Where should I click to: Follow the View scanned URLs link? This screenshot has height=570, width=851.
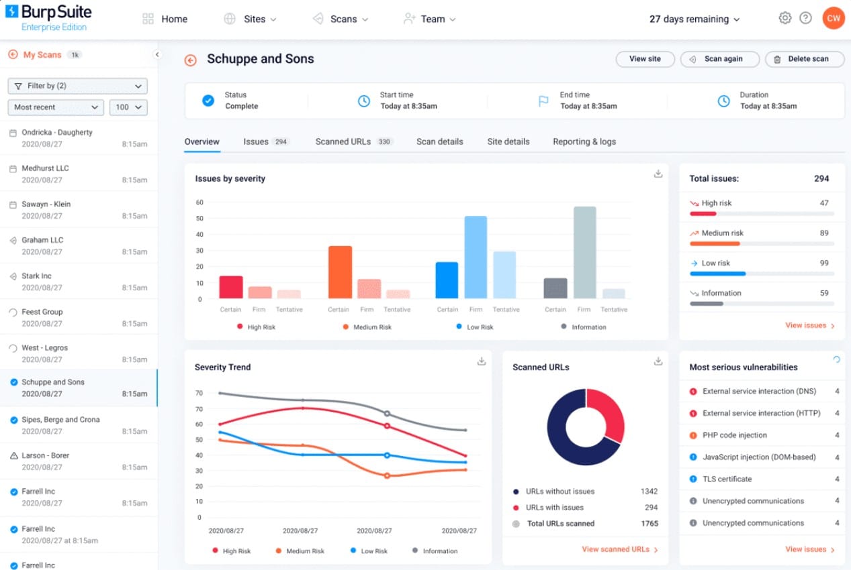click(x=615, y=549)
